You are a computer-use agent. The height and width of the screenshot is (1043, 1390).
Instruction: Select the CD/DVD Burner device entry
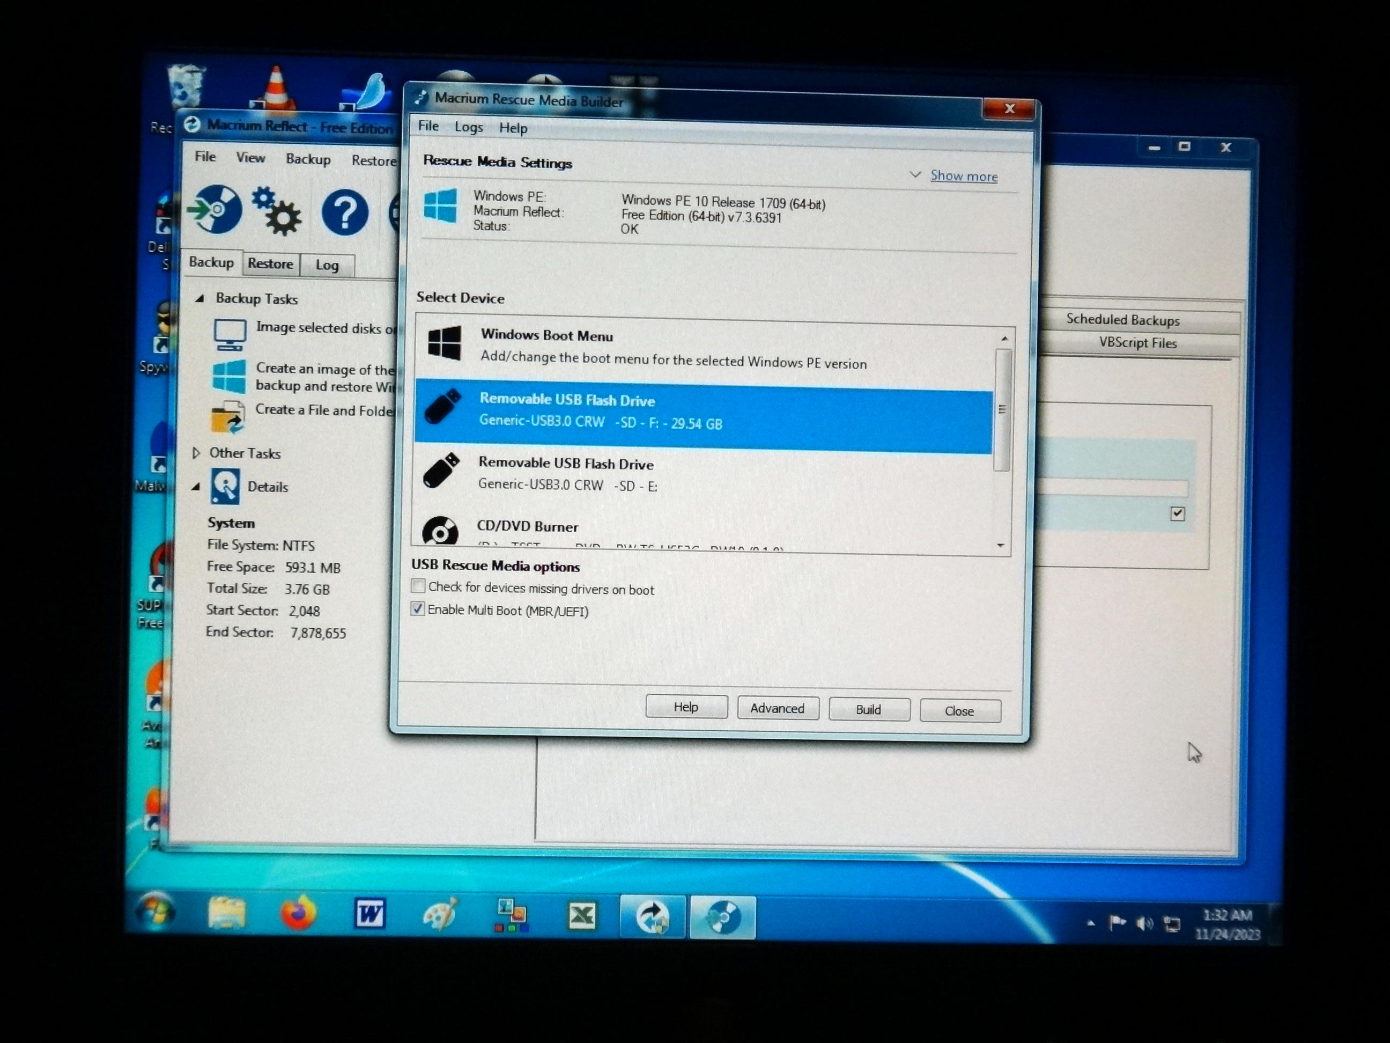click(x=701, y=532)
